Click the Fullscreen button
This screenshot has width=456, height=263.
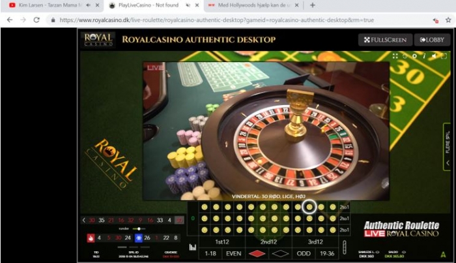tap(386, 40)
